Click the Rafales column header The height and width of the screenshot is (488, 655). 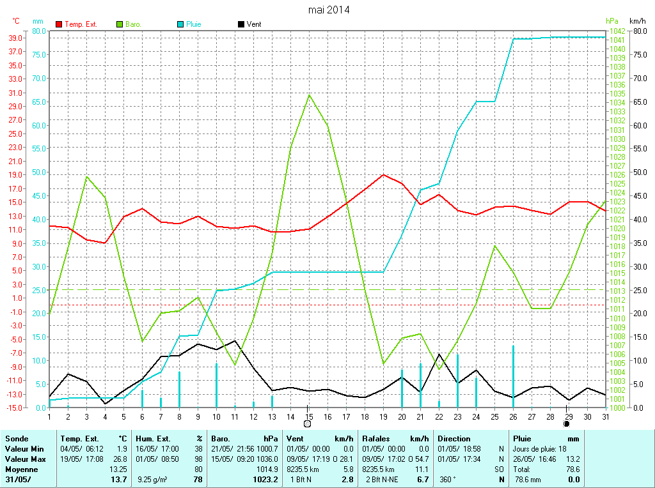click(x=377, y=439)
